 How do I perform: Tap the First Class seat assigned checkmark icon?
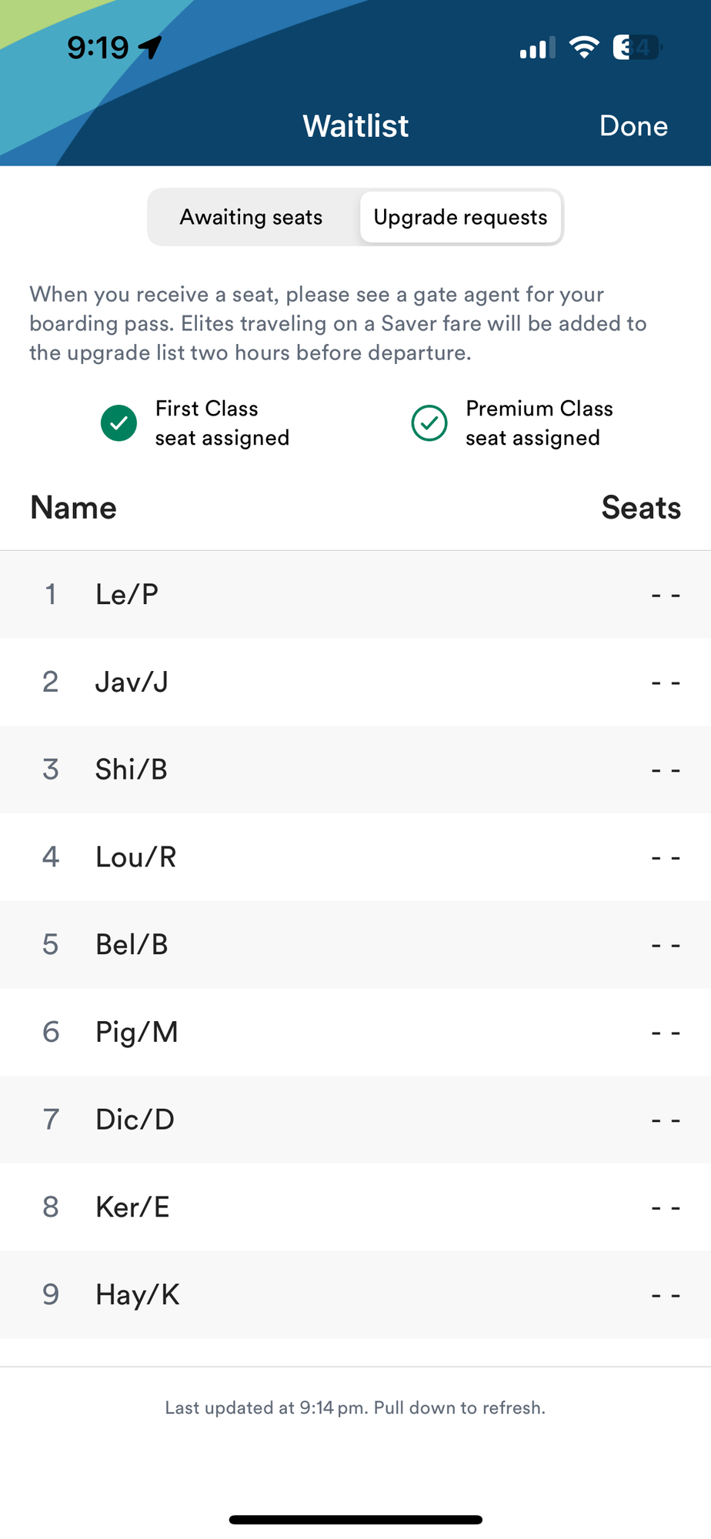click(118, 423)
